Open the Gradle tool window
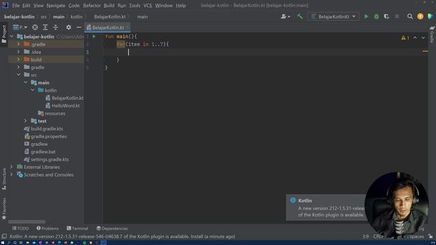This screenshot has height=245, width=436. (432, 35)
